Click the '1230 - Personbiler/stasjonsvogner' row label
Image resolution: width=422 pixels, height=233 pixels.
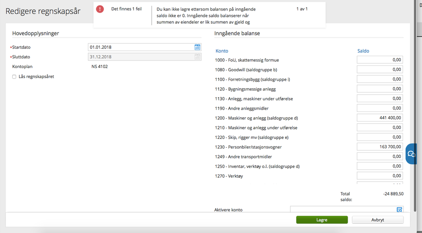point(248,147)
